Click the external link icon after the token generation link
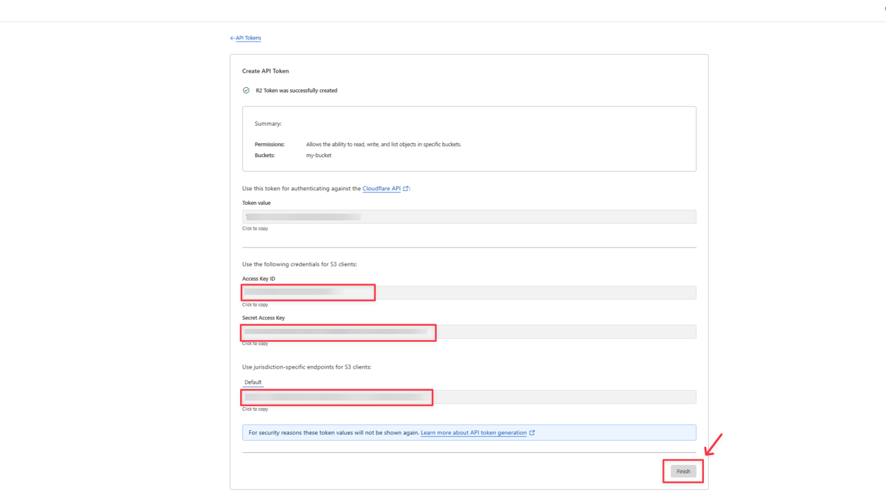The height and width of the screenshot is (498, 886). point(532,432)
